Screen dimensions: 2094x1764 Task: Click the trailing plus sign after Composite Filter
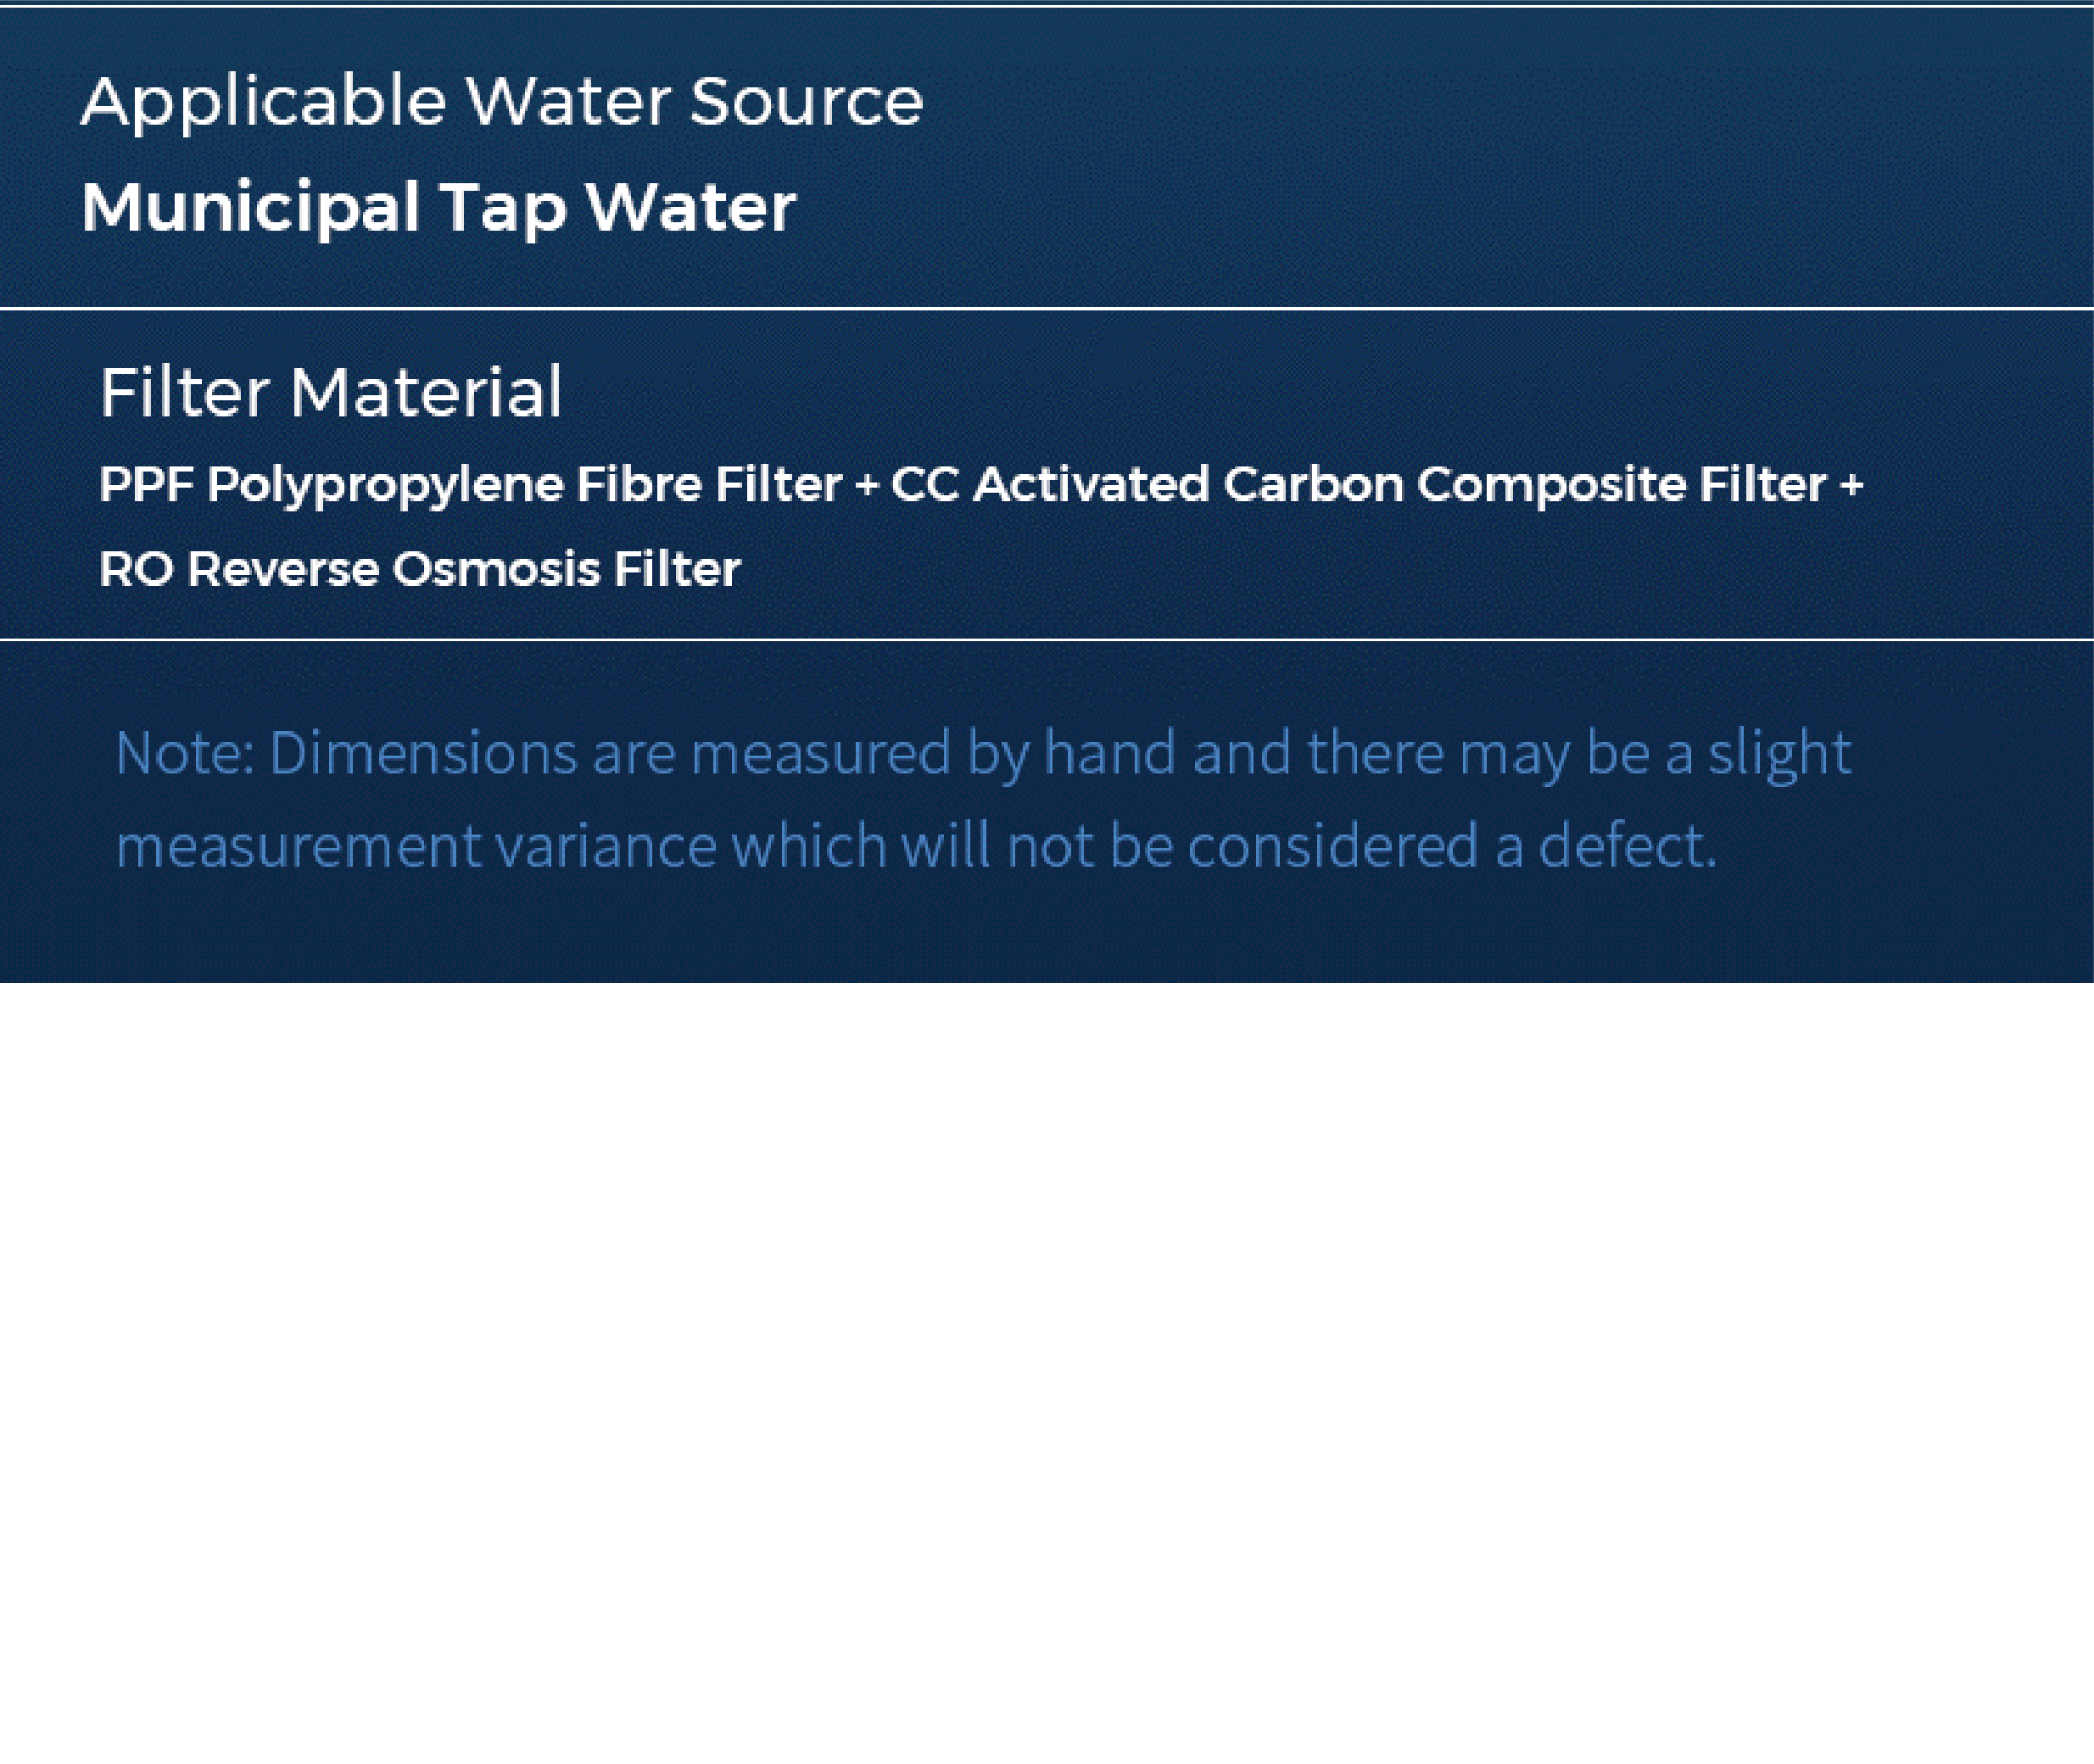tap(1851, 487)
